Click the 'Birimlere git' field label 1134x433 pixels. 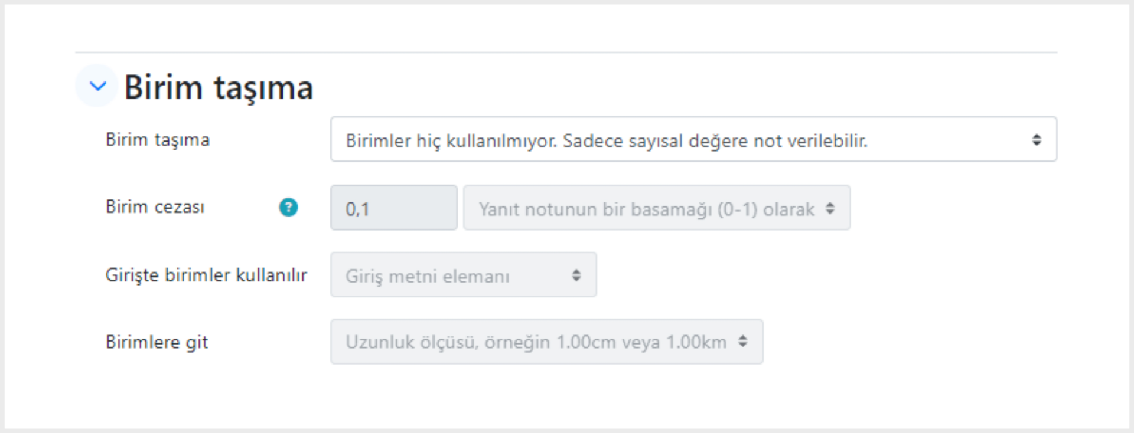(157, 342)
